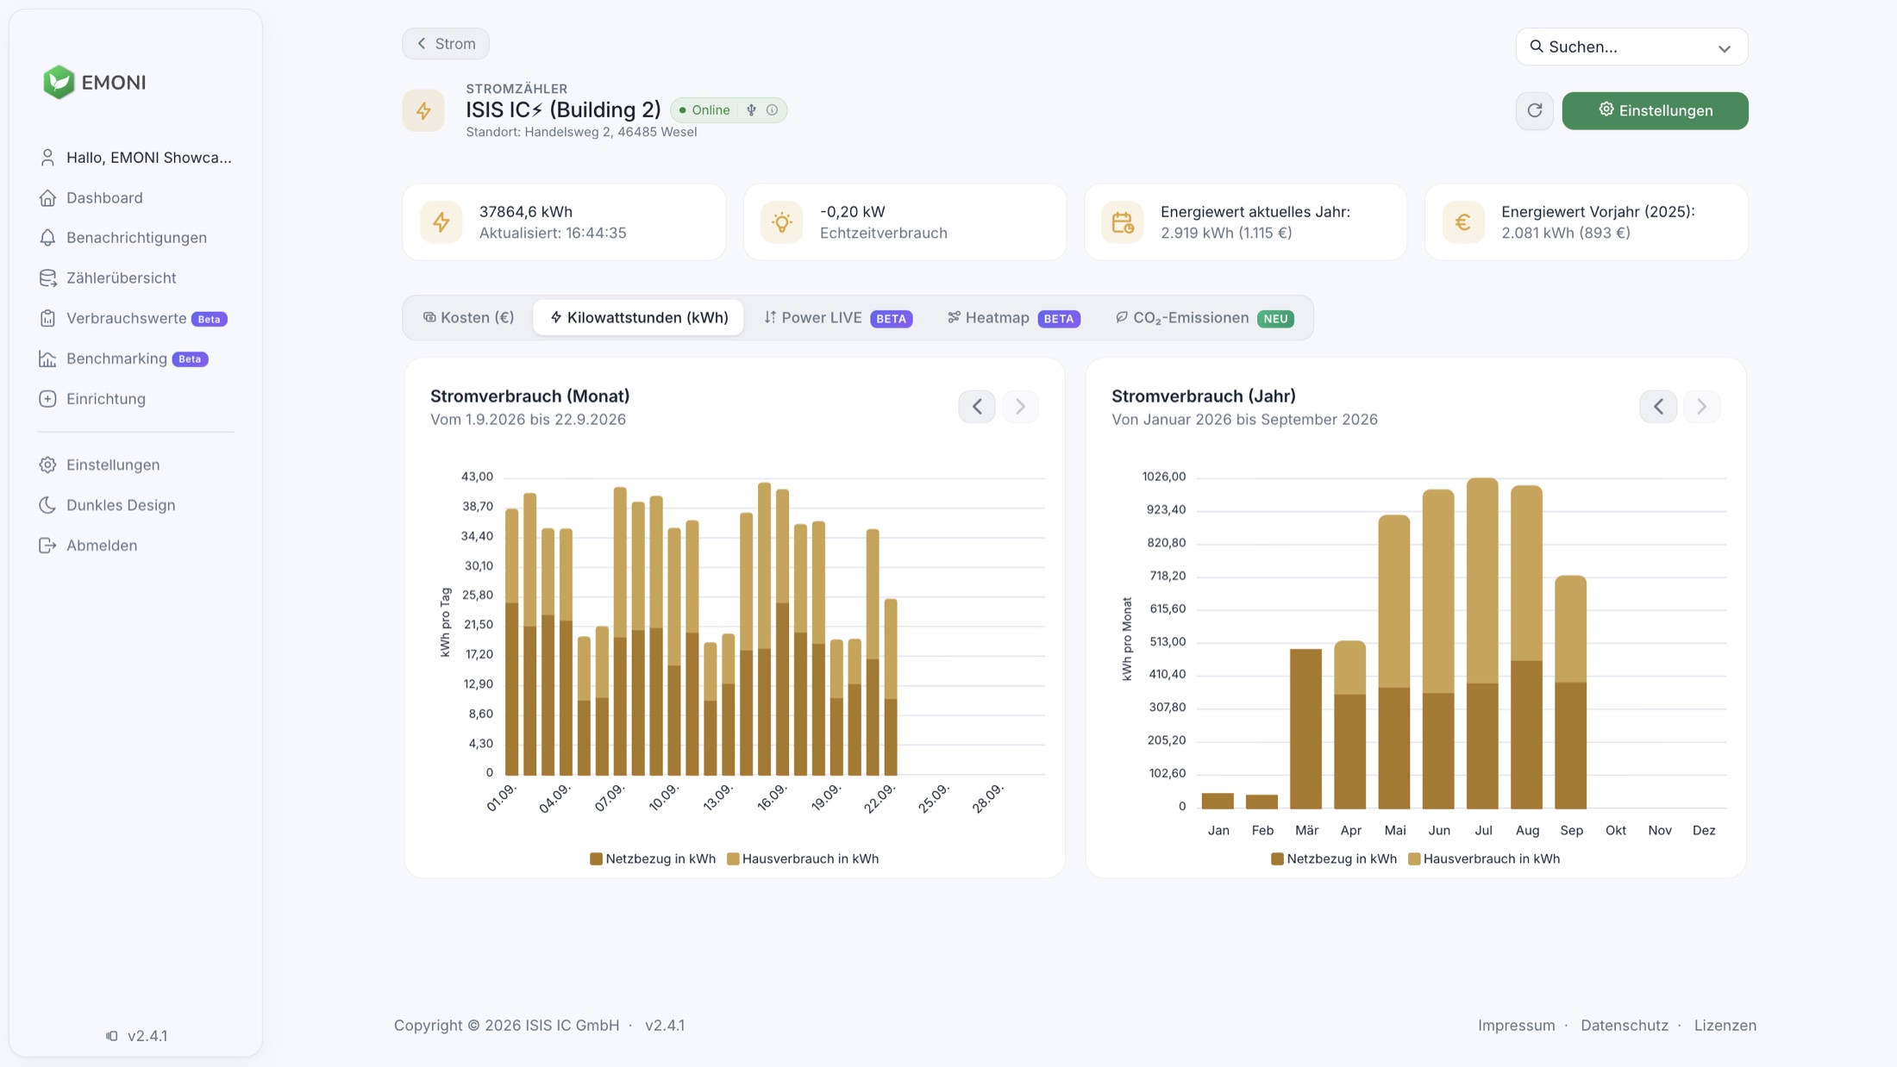Go back to Strom
This screenshot has height=1067, width=1897.
point(446,44)
